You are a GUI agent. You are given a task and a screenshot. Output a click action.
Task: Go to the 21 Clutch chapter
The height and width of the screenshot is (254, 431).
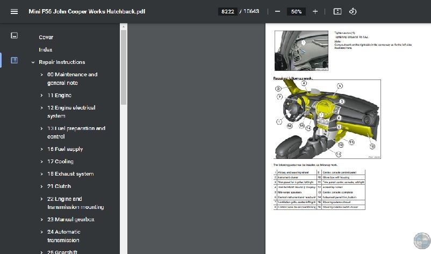(59, 186)
